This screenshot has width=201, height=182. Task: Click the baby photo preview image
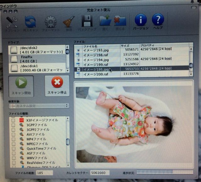click(x=134, y=124)
